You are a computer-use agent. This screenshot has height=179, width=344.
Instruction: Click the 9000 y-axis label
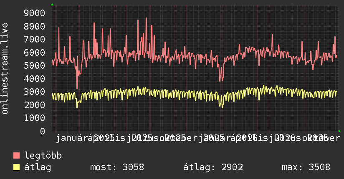tap(35, 13)
